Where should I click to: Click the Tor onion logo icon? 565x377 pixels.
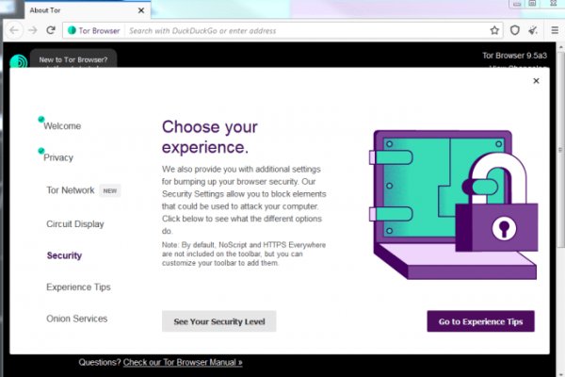click(x=18, y=63)
